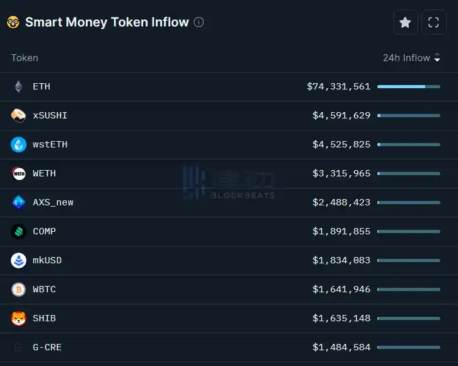Image resolution: width=458 pixels, height=366 pixels.
Task: Click the SHIB token icon
Action: 18,319
